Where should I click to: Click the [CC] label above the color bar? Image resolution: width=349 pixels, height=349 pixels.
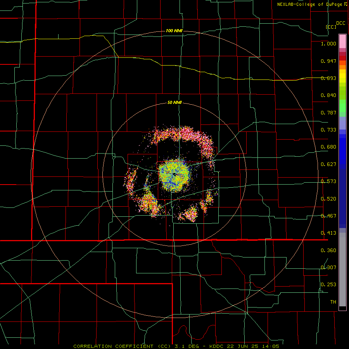click(x=331, y=27)
